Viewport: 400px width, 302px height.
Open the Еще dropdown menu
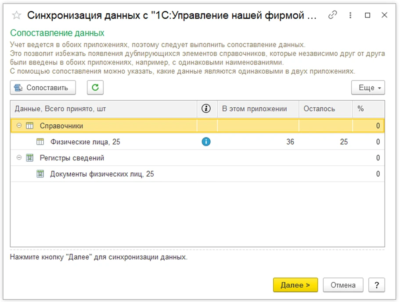(368, 88)
